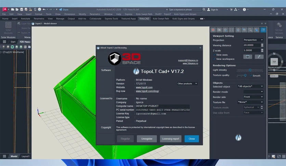Open the hamburger menu next to Start tab
The image size is (286, 166).
pyautogui.click(x=4, y=42)
